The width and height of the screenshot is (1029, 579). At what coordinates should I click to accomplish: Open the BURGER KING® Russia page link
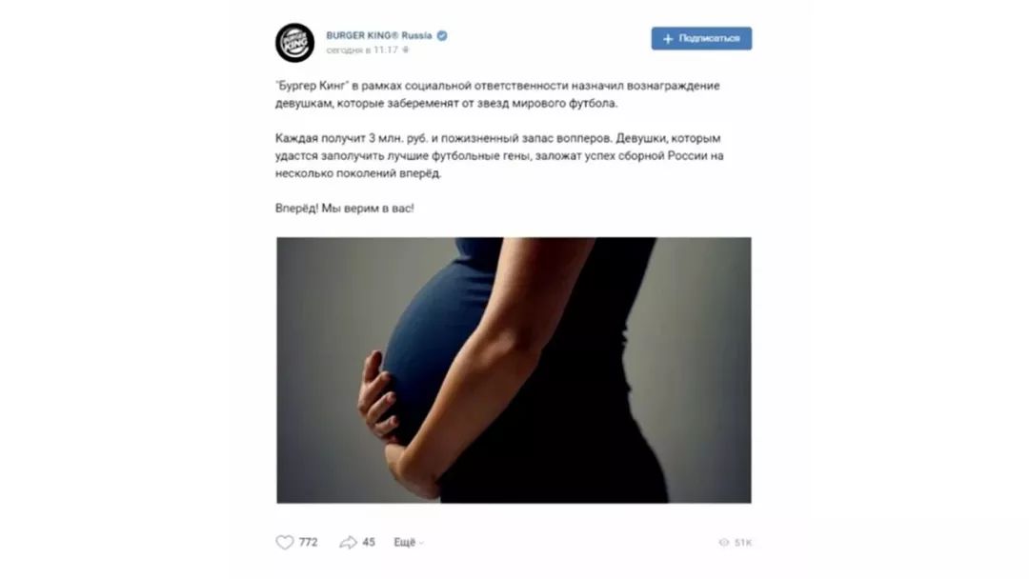(x=379, y=35)
